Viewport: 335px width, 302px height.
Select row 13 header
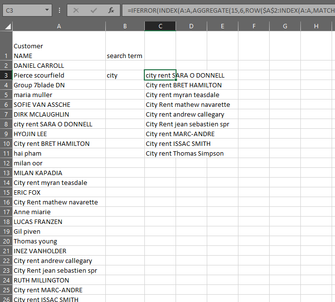[6, 173]
